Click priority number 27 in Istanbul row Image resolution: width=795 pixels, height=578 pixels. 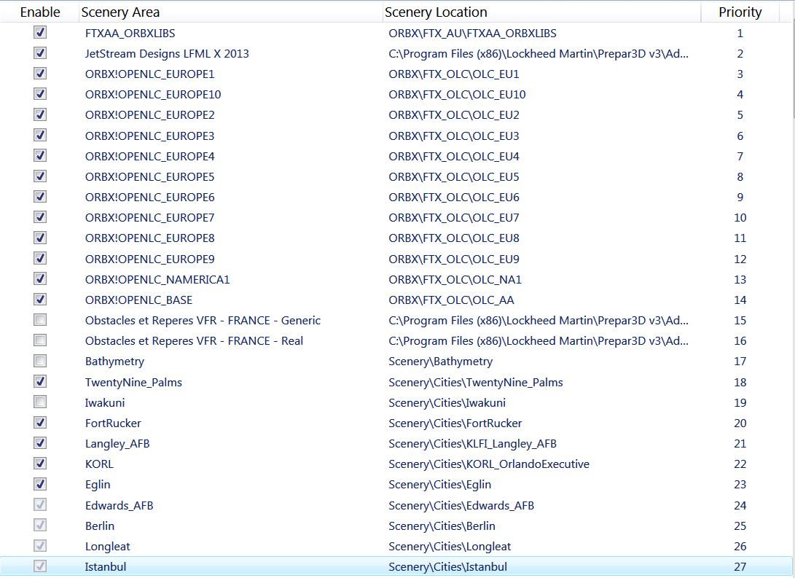tap(740, 567)
